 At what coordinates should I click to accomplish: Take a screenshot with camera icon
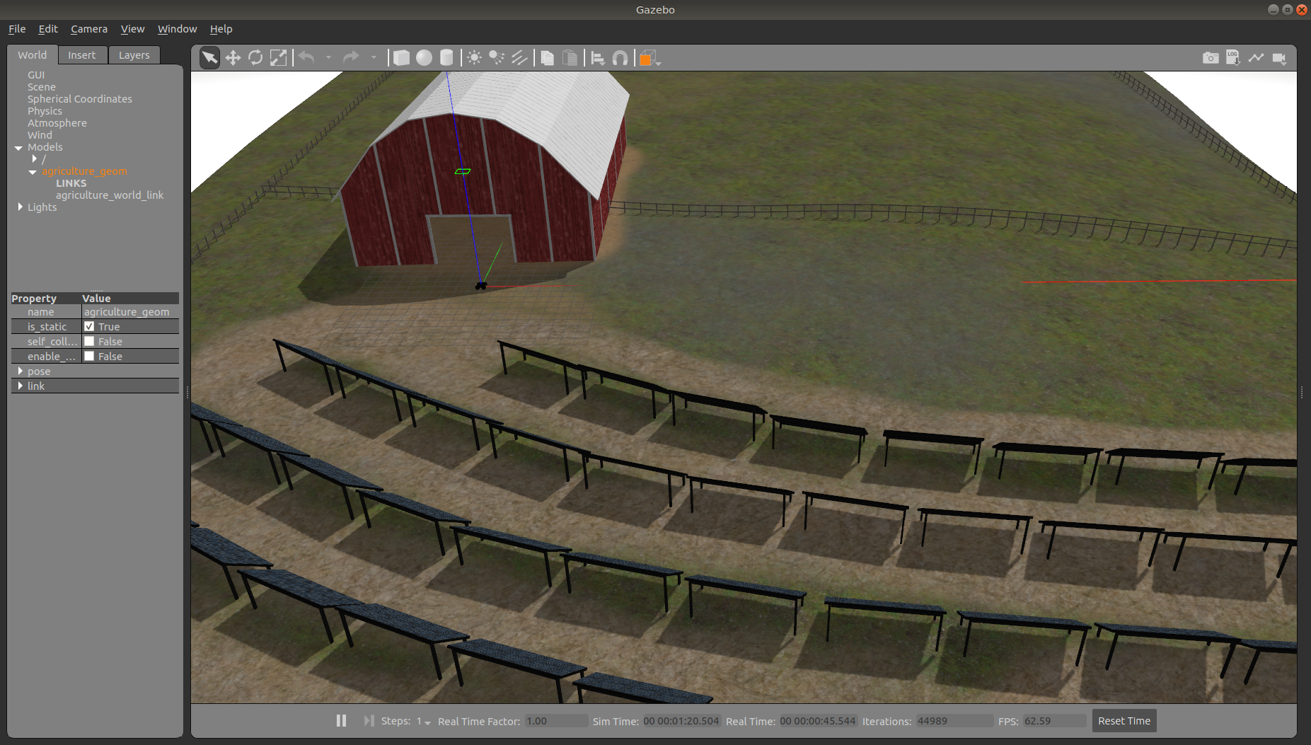1211,58
